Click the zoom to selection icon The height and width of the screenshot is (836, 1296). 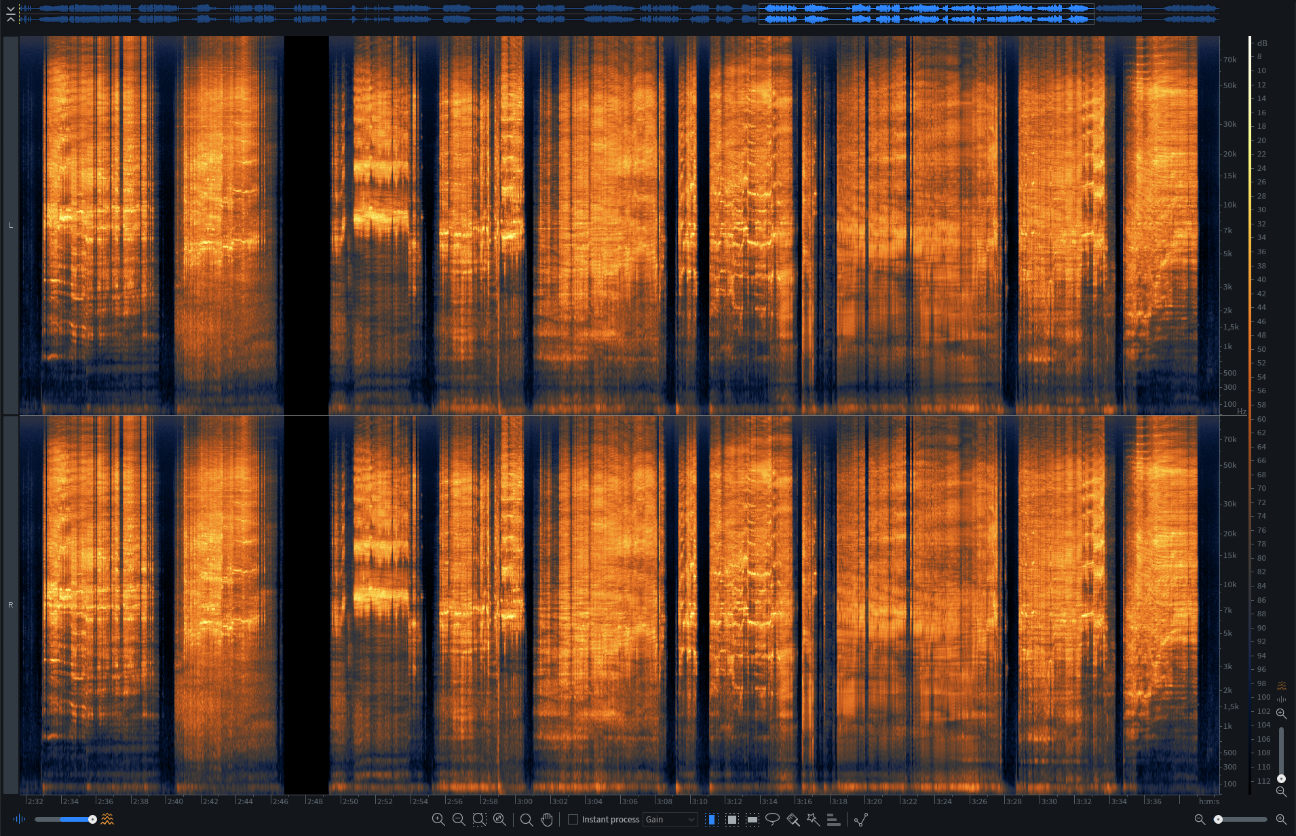coord(479,820)
